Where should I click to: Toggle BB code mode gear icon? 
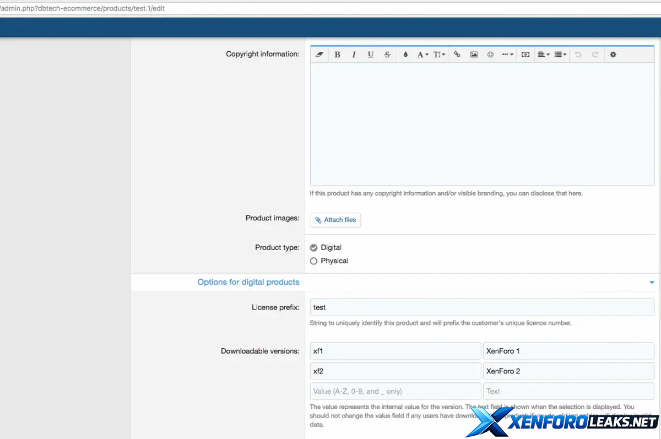coord(613,55)
